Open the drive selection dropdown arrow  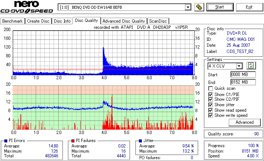click(x=188, y=7)
